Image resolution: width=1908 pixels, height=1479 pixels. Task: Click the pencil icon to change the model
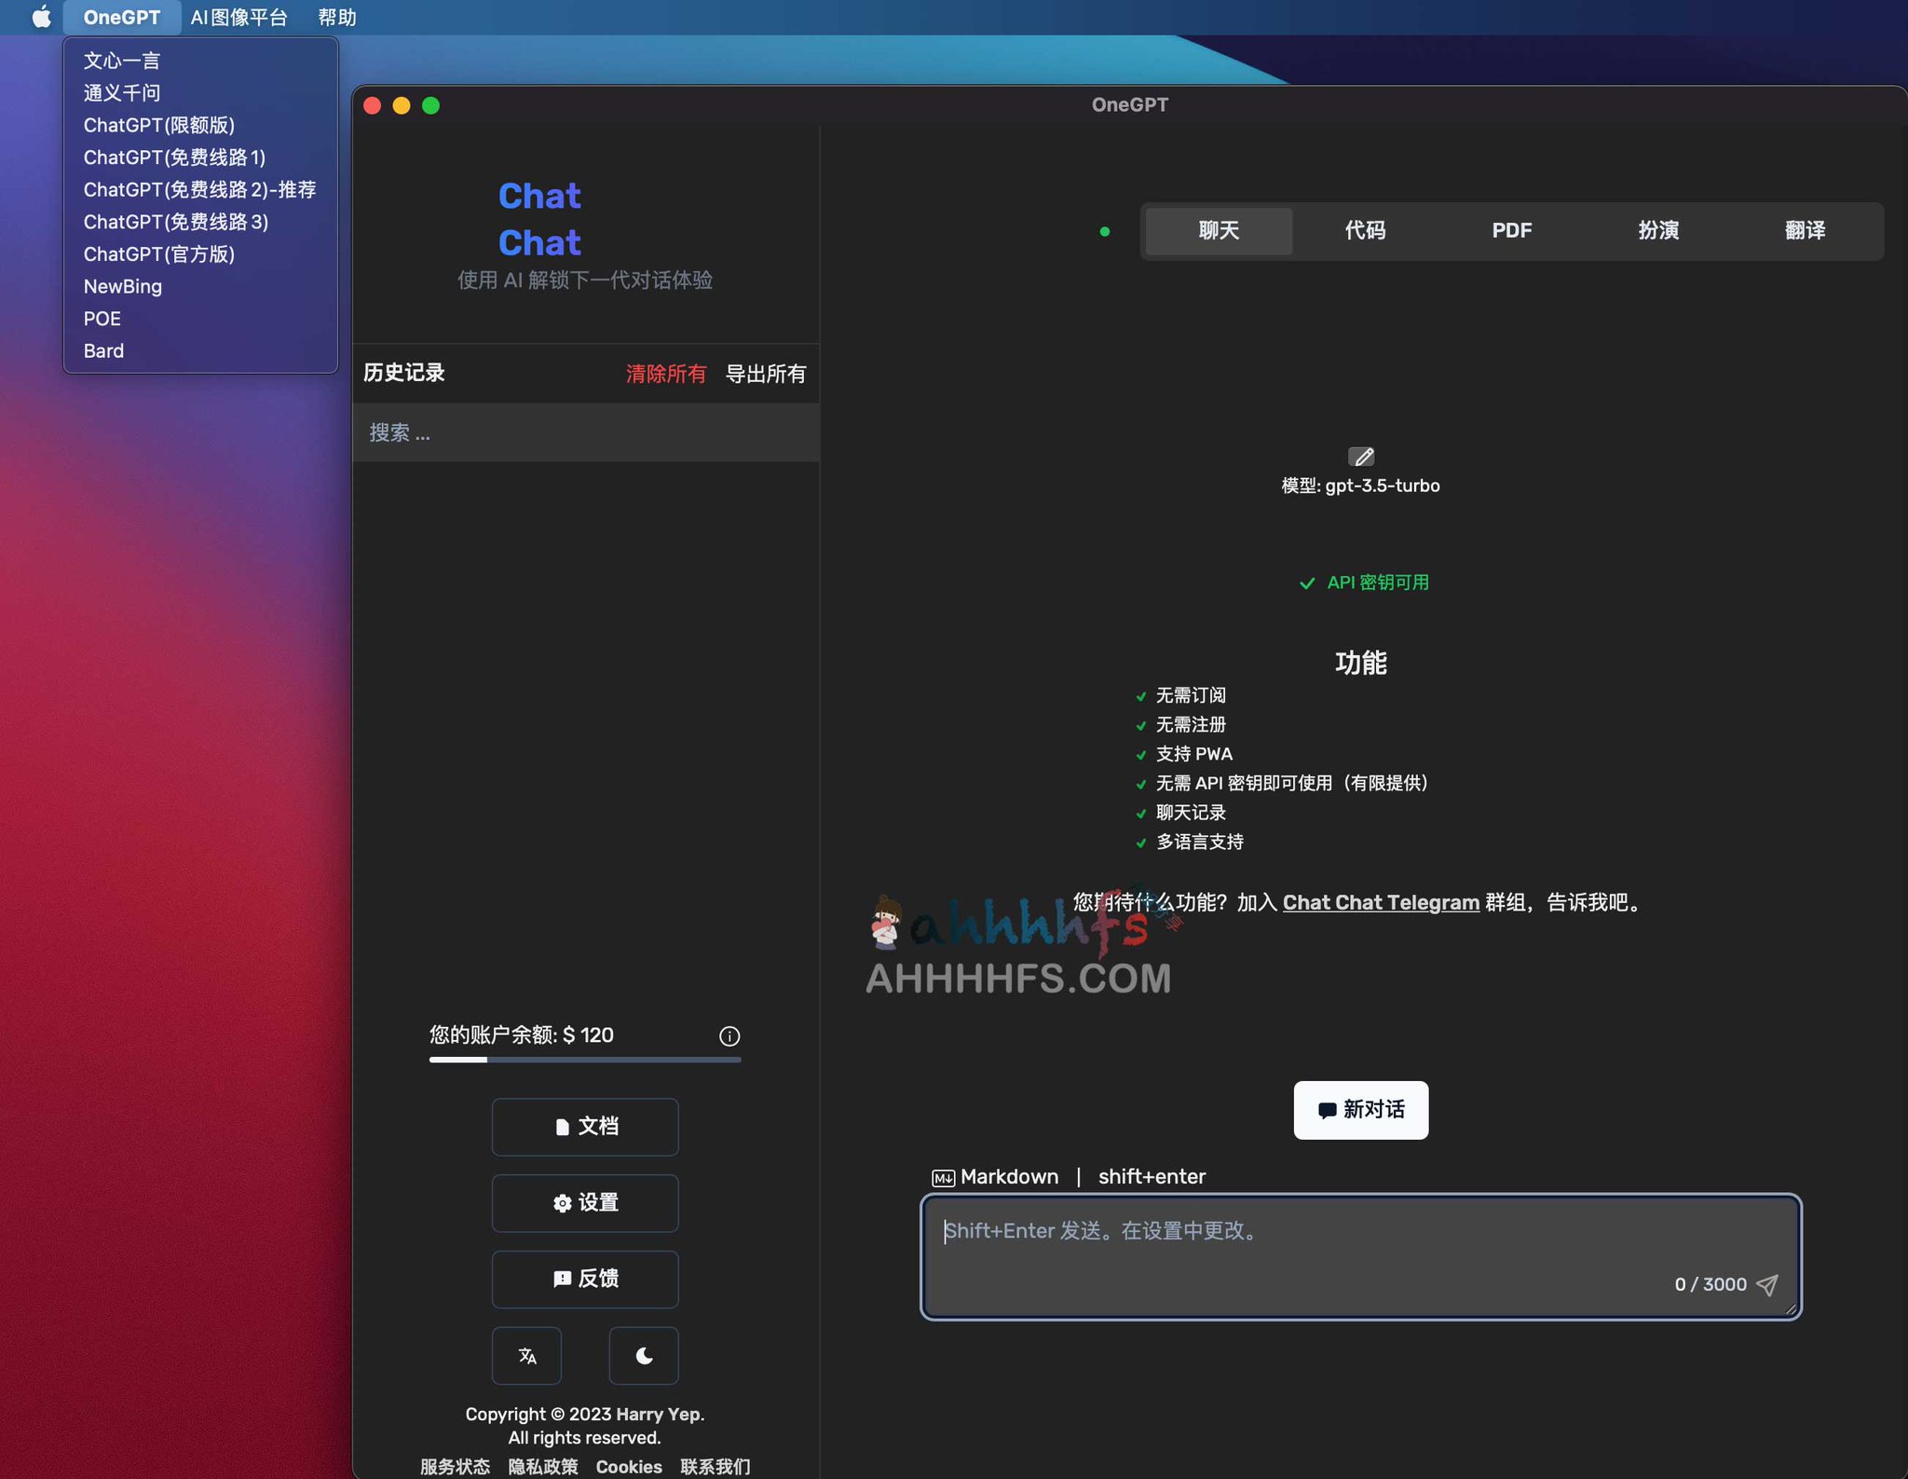[1362, 457]
